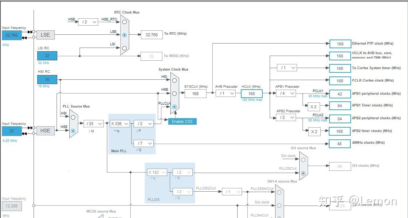
Task: Click the HSE oscillator block
Action: (x=46, y=131)
